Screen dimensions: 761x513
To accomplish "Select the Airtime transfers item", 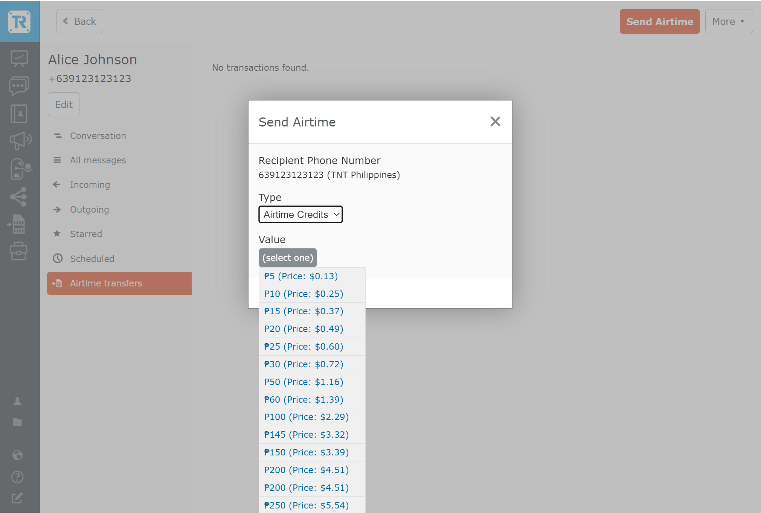I will (x=119, y=283).
